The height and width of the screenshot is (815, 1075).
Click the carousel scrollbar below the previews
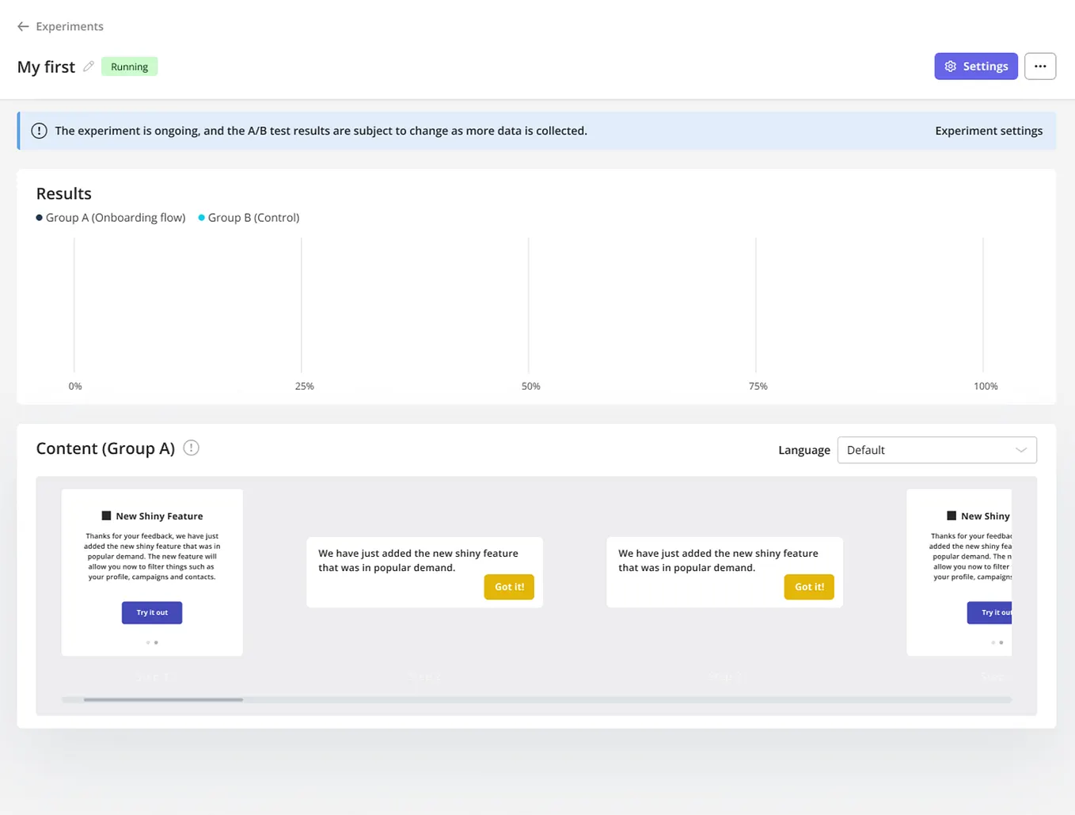[x=163, y=699]
